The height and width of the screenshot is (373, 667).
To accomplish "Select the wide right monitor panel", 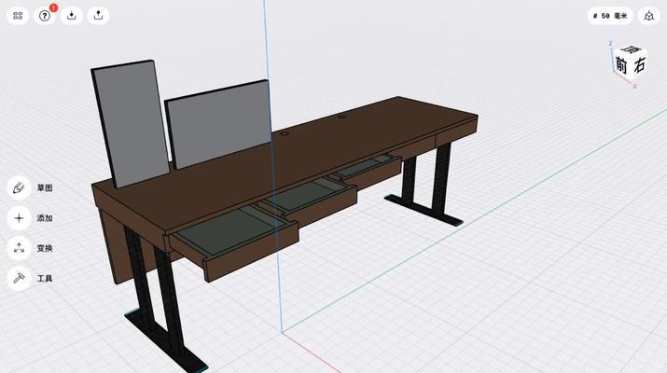I will pyautogui.click(x=219, y=124).
